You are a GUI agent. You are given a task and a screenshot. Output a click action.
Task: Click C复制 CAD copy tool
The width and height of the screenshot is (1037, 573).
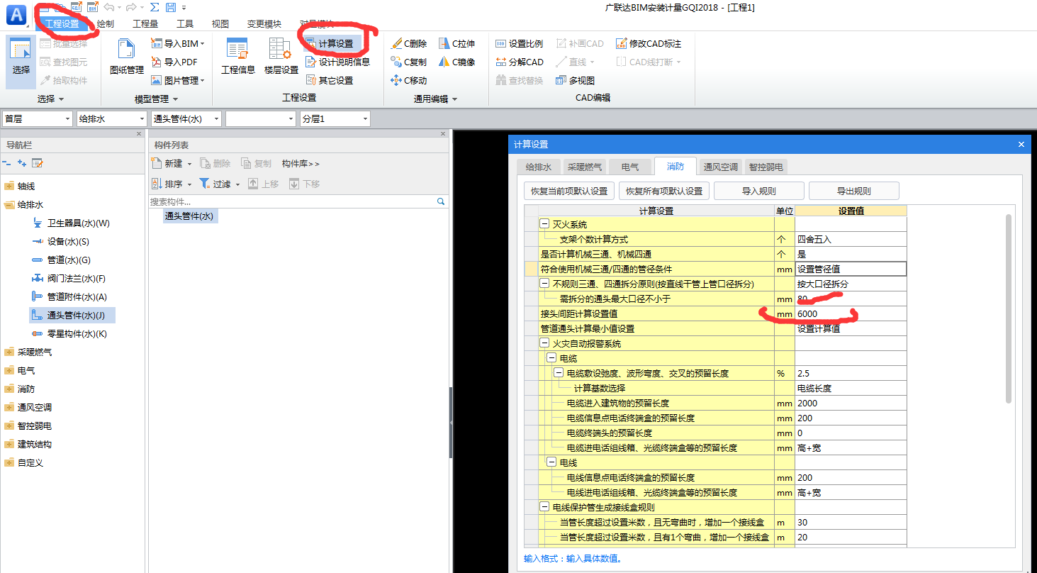409,62
